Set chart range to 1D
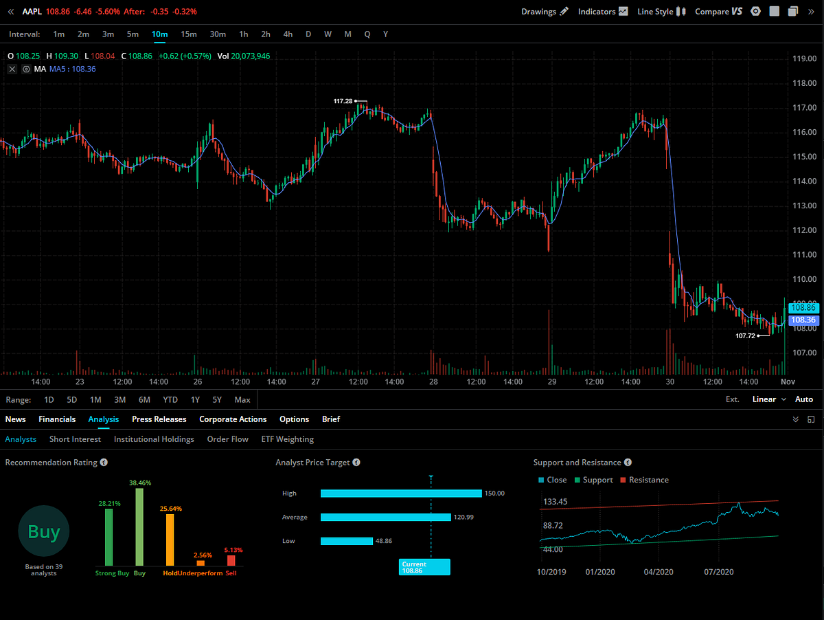Image resolution: width=824 pixels, height=620 pixels. pos(49,399)
